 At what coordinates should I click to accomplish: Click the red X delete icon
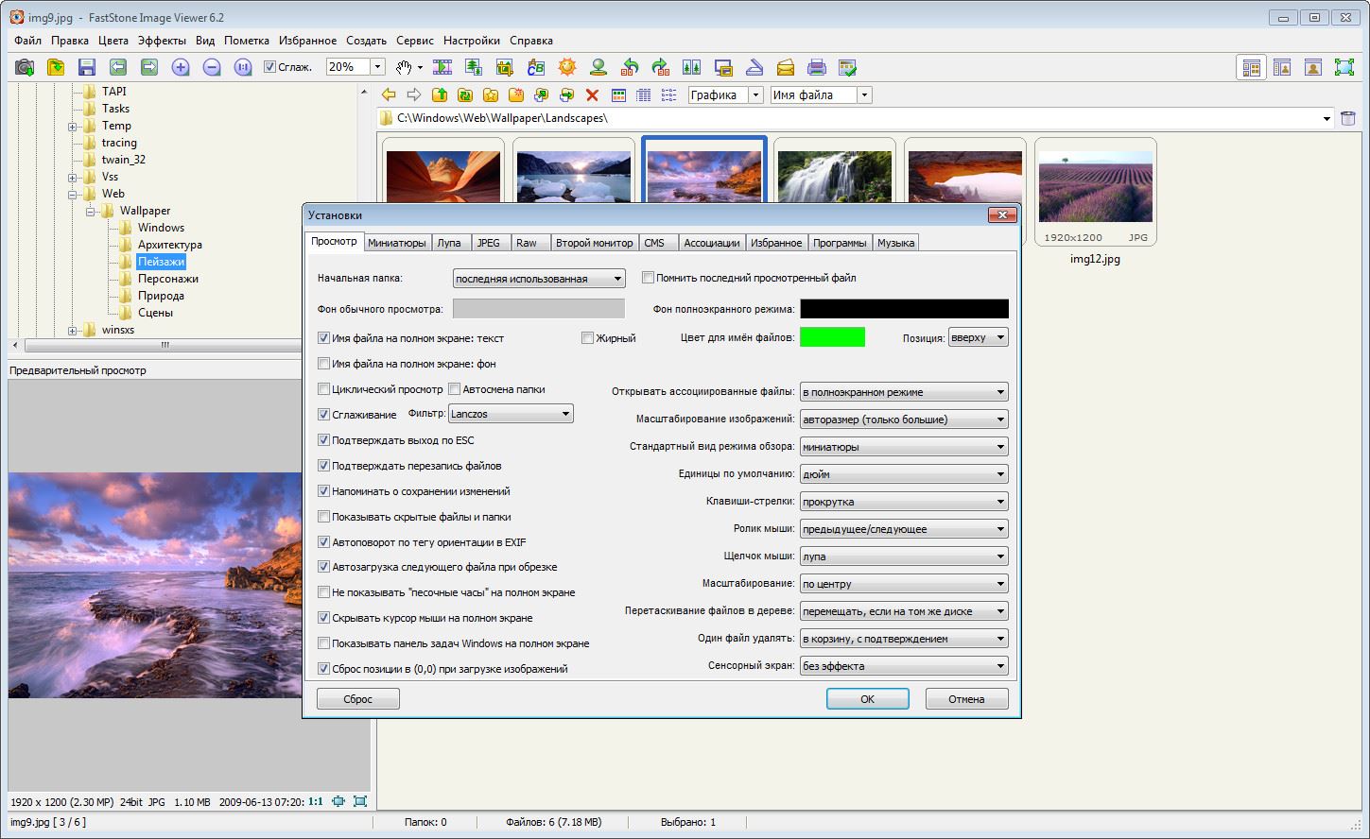click(x=592, y=94)
